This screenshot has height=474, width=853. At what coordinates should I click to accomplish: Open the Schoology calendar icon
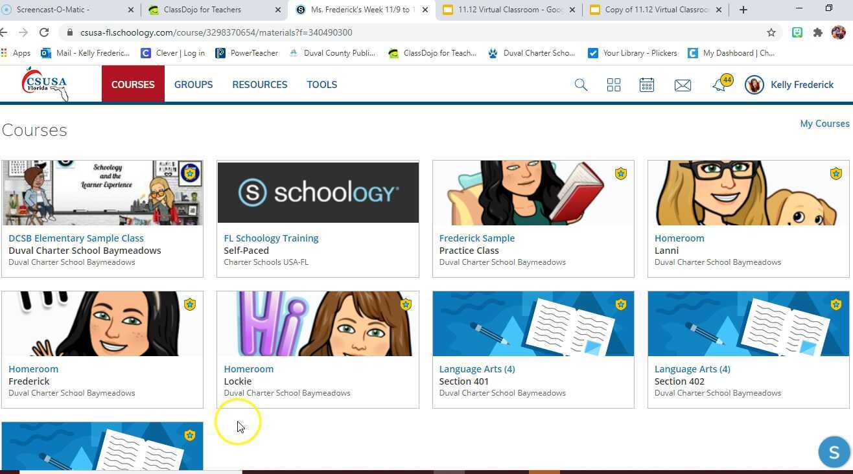pos(647,85)
